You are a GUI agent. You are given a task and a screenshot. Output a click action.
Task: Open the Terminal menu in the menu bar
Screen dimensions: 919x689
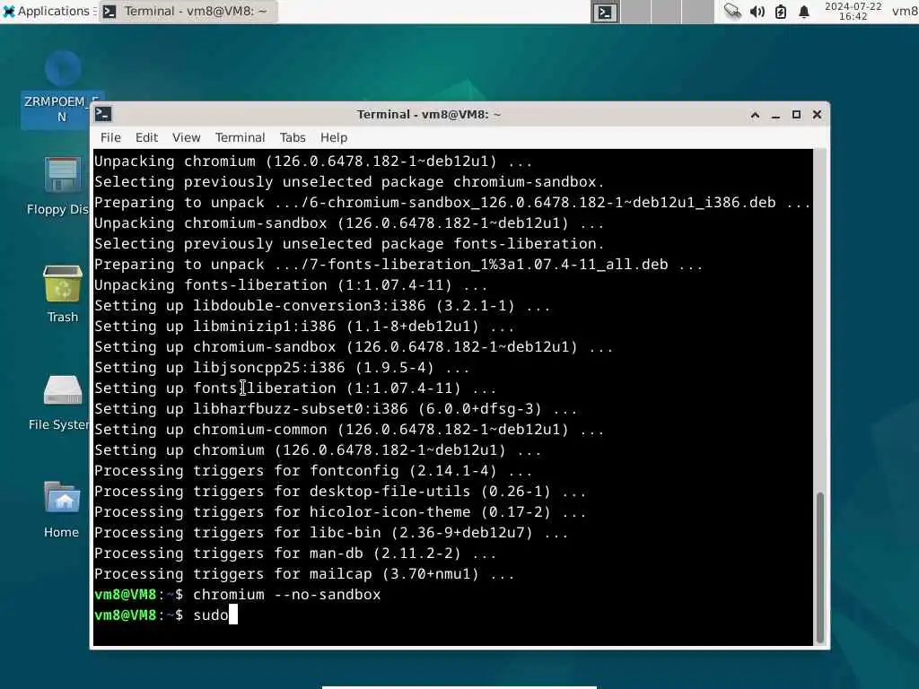(x=240, y=137)
